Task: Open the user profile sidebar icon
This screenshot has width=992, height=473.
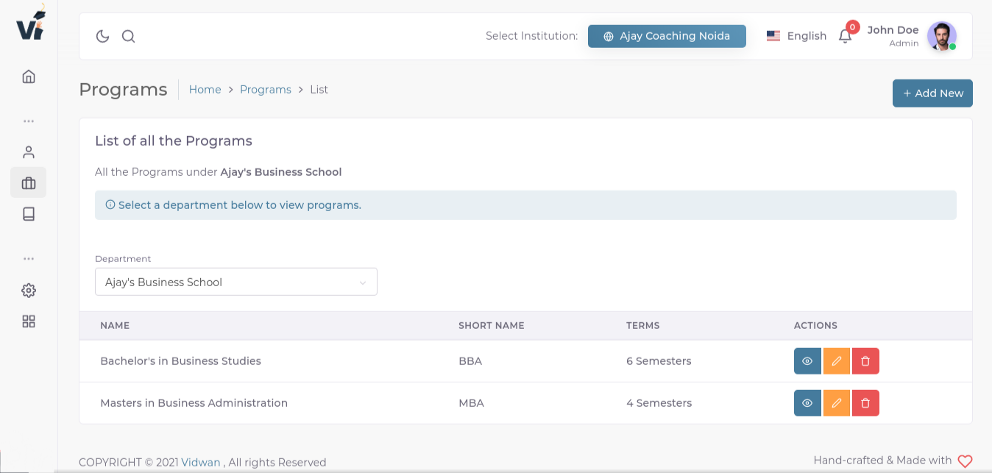Action: pos(29,152)
